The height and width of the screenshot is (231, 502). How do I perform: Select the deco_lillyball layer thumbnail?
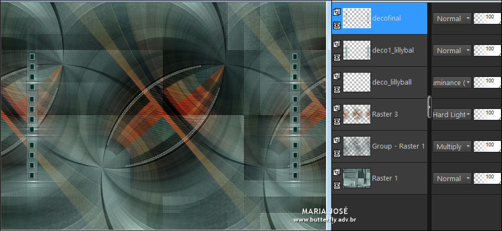357,82
